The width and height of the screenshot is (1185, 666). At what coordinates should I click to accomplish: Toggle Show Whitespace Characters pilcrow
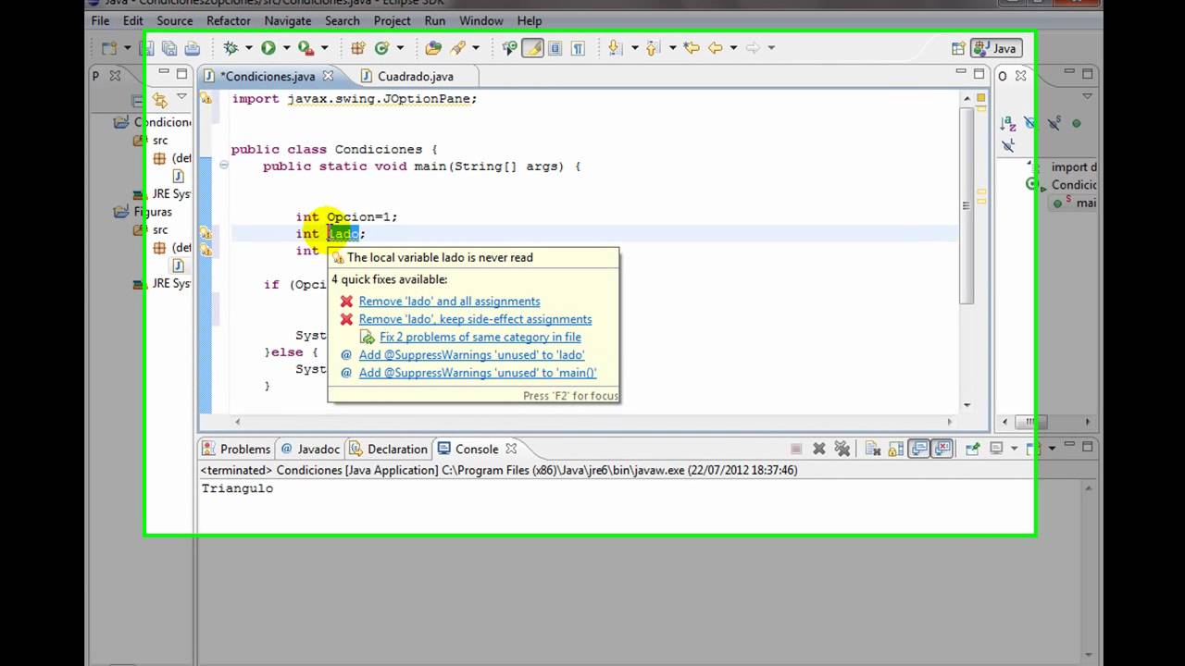(578, 48)
